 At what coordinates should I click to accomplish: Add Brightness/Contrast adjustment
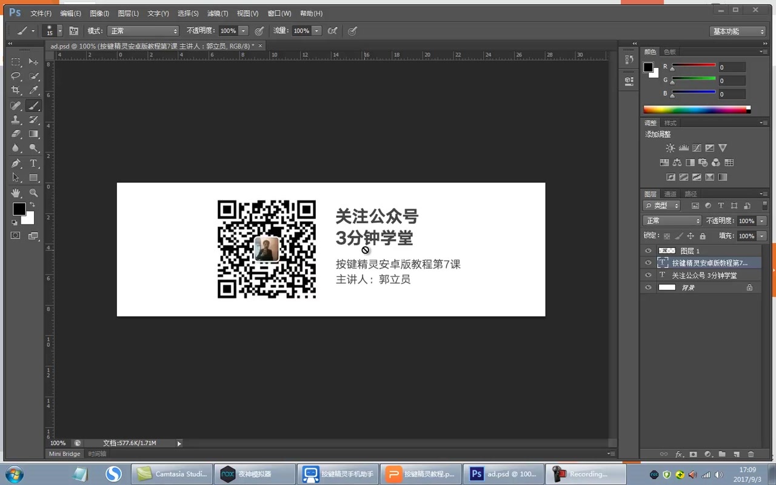click(x=671, y=148)
